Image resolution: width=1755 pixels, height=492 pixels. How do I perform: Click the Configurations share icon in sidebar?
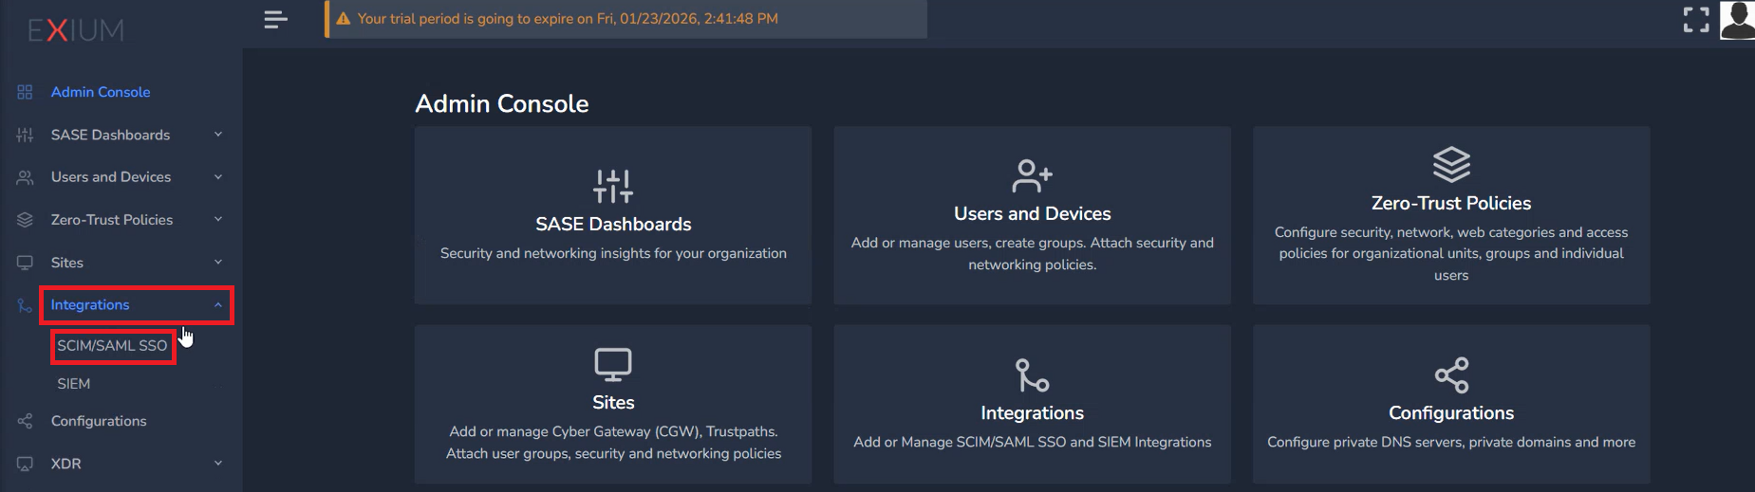[x=25, y=421]
